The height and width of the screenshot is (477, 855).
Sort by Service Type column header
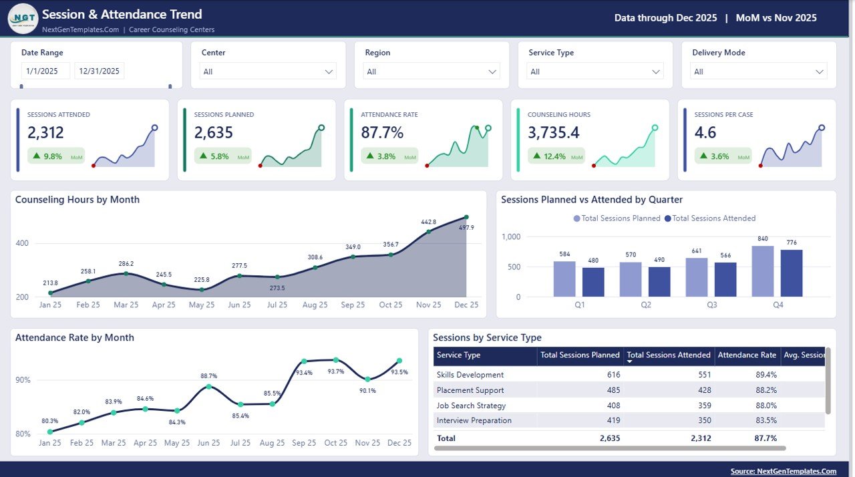click(485, 355)
